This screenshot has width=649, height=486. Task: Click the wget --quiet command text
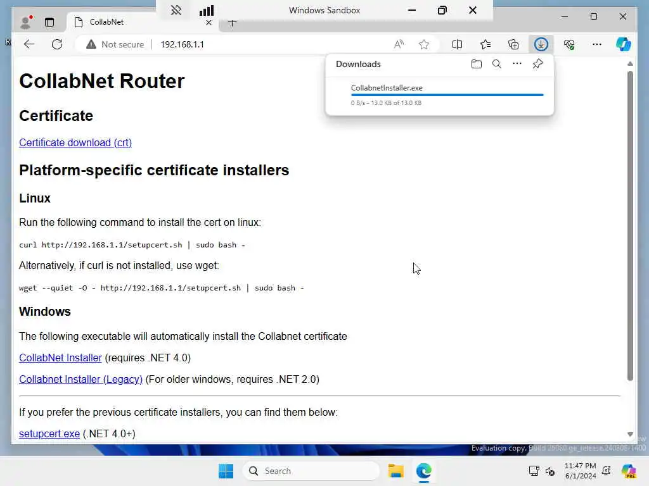(162, 288)
